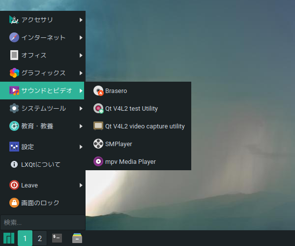
Task: Click the オフィス document icon
Action: [x=14, y=55]
